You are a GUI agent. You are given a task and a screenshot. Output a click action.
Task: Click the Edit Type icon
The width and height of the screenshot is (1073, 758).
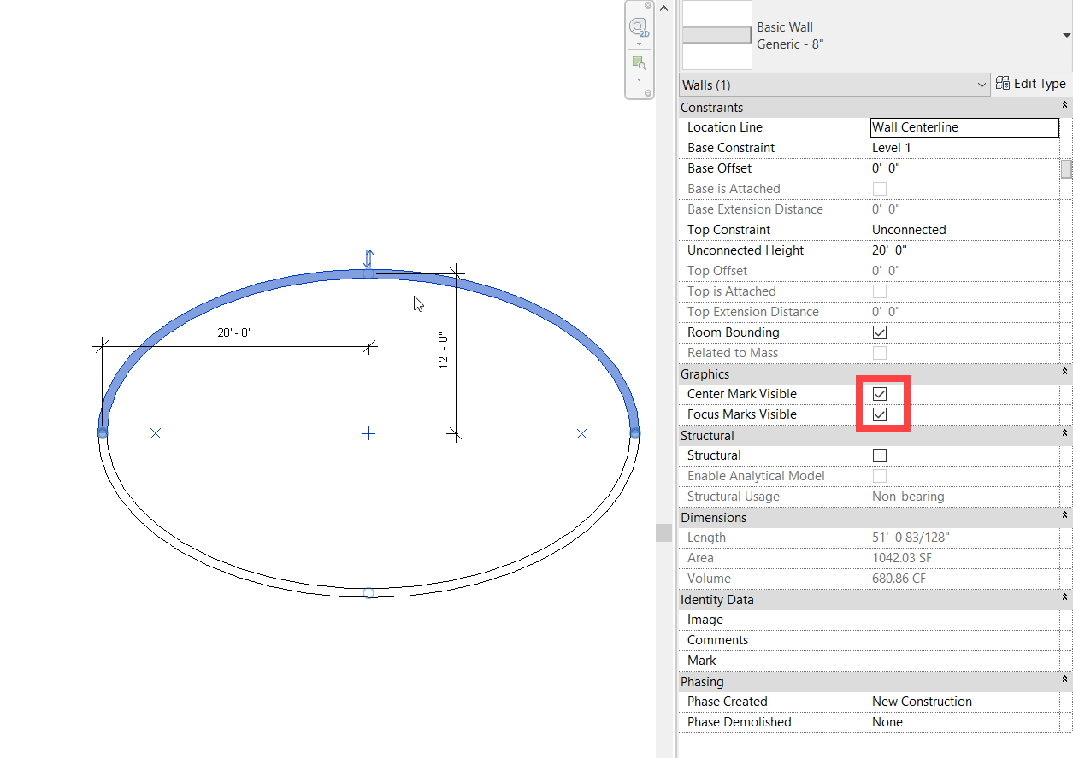click(1002, 82)
